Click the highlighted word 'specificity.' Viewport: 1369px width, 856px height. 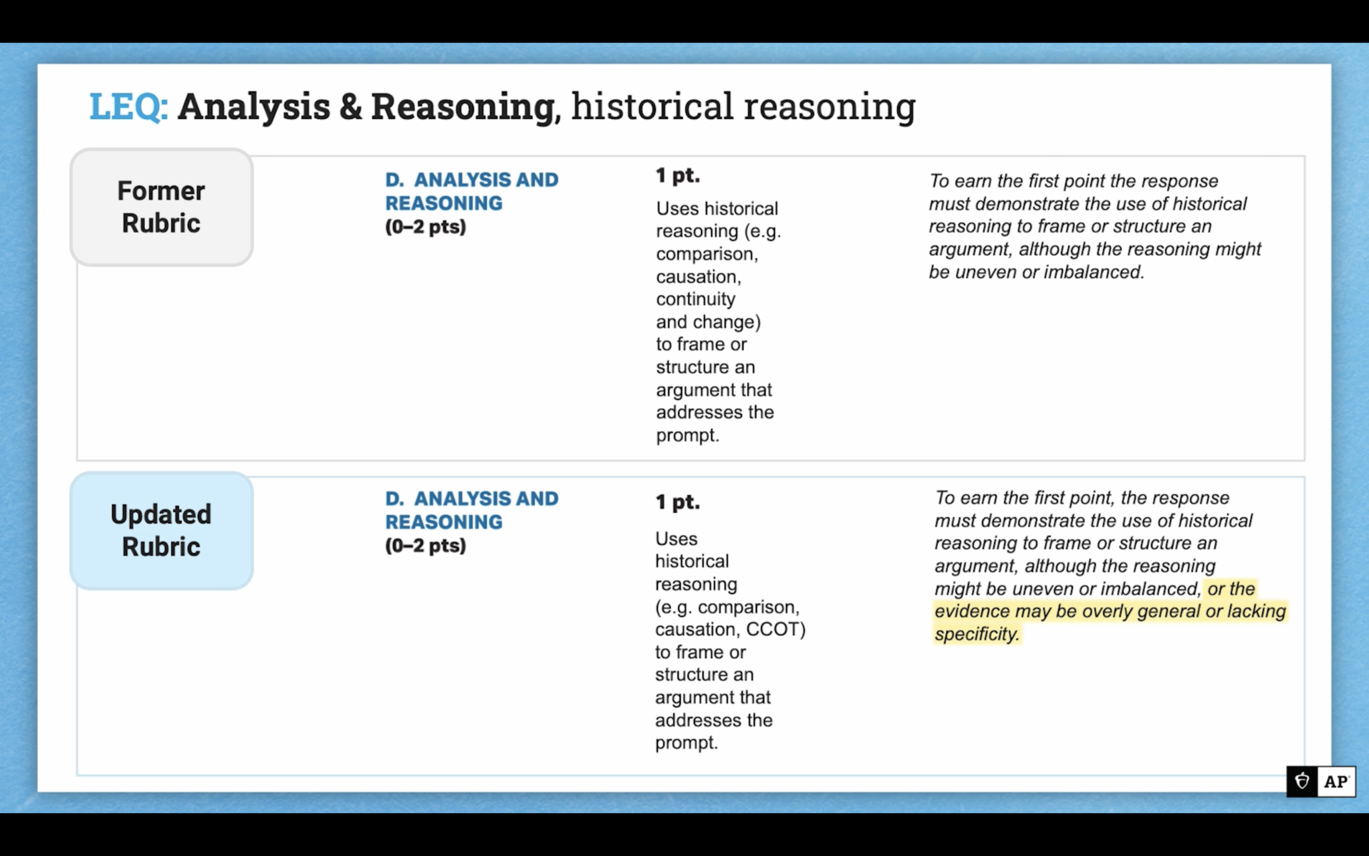point(977,634)
